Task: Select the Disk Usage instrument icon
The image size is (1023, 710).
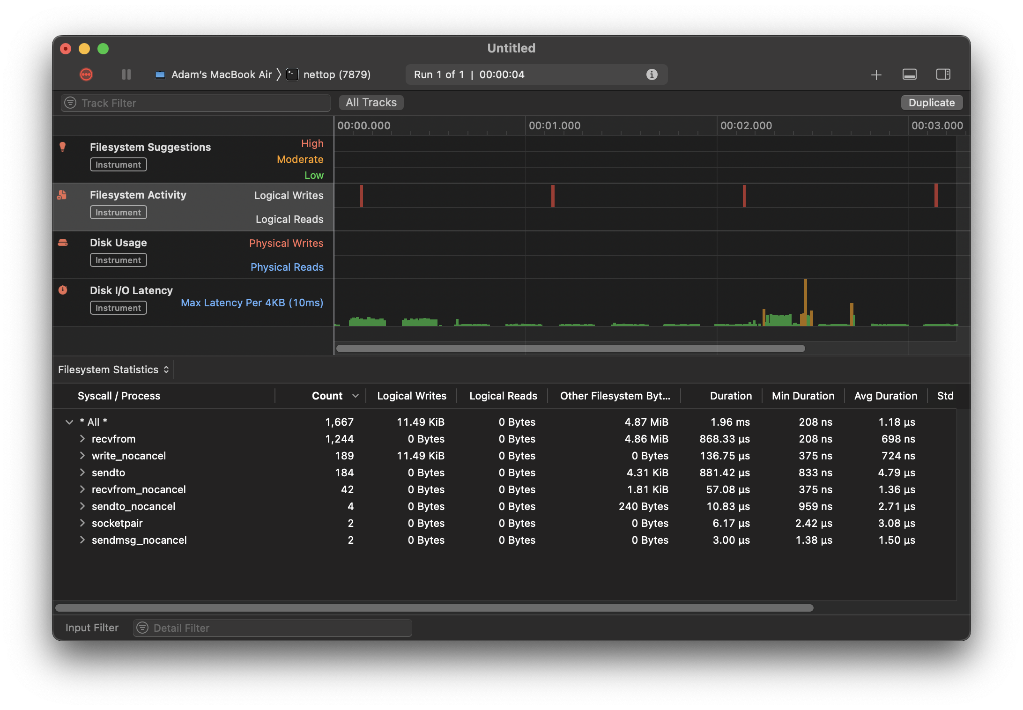Action: 63,243
